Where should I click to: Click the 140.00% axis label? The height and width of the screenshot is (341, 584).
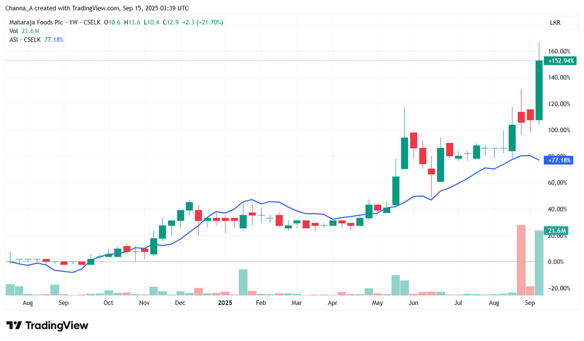point(559,77)
